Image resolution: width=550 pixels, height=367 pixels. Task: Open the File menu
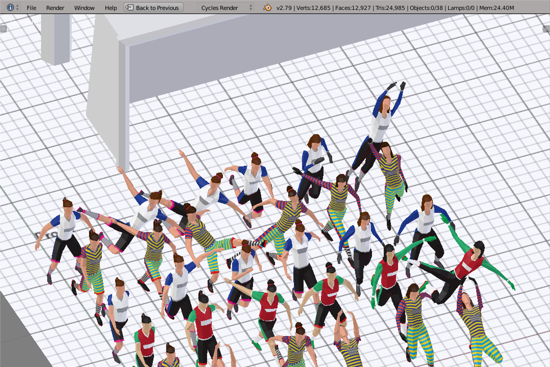point(31,8)
